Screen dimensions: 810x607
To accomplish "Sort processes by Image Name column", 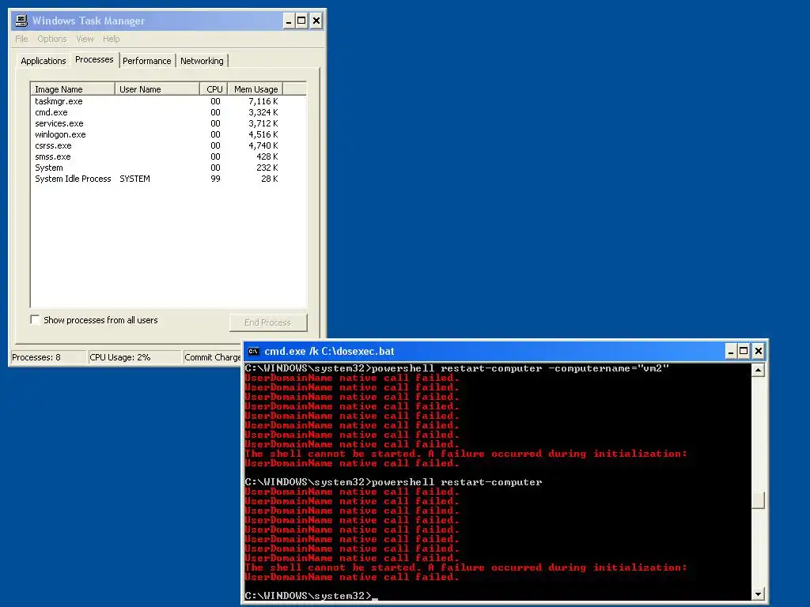I will click(x=73, y=89).
